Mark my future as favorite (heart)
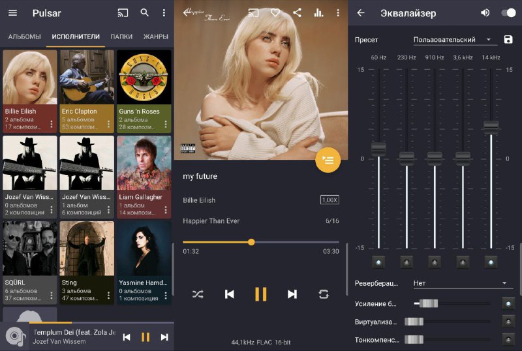Viewport: 522px width, 351px height. tap(275, 12)
